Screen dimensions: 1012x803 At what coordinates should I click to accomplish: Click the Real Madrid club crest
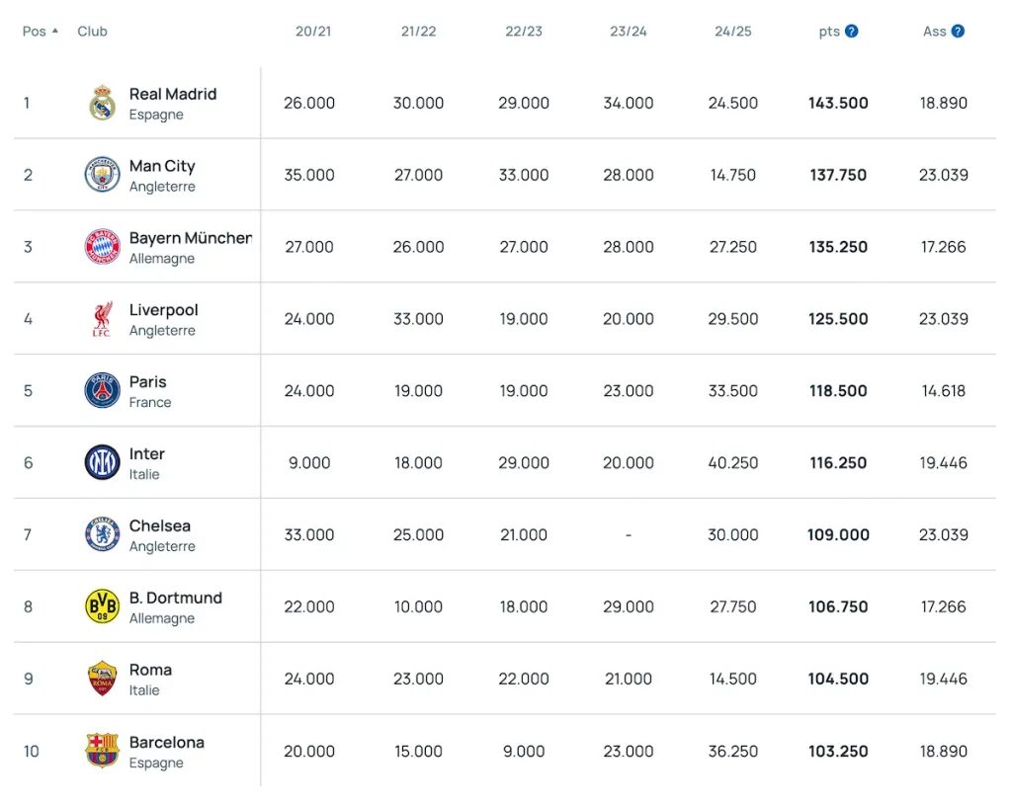point(102,103)
